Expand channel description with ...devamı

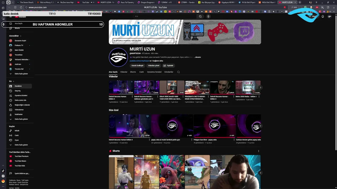tap(197, 57)
